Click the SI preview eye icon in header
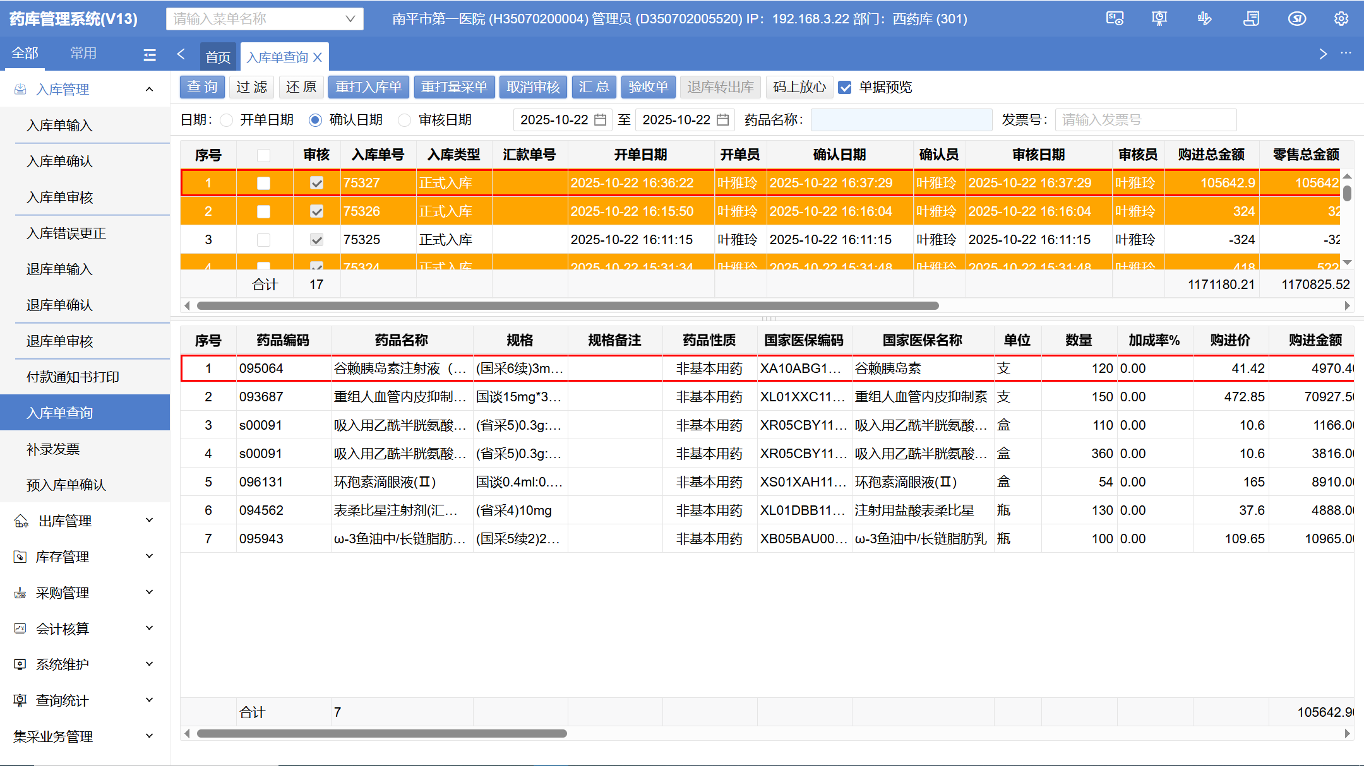The image size is (1364, 766). pyautogui.click(x=1115, y=18)
